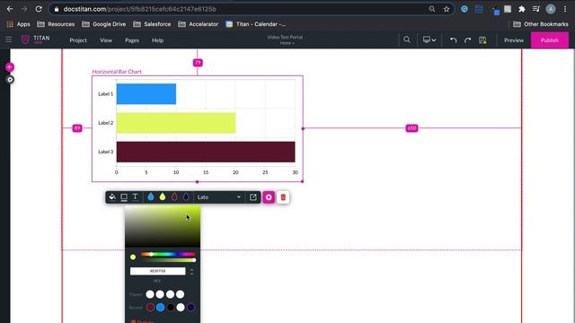Click the 79 top spacing marker

(198, 63)
